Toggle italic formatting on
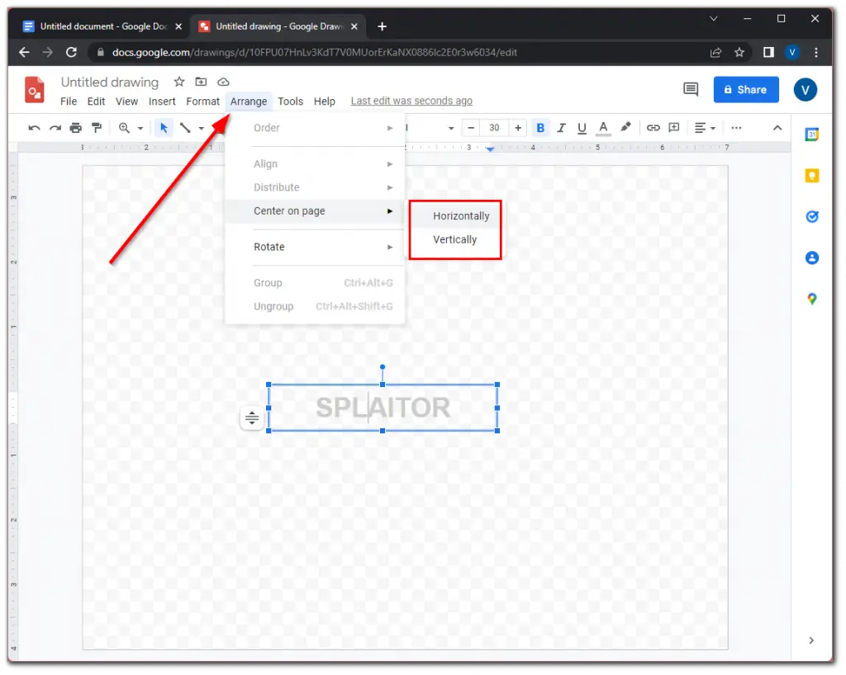 [x=561, y=127]
